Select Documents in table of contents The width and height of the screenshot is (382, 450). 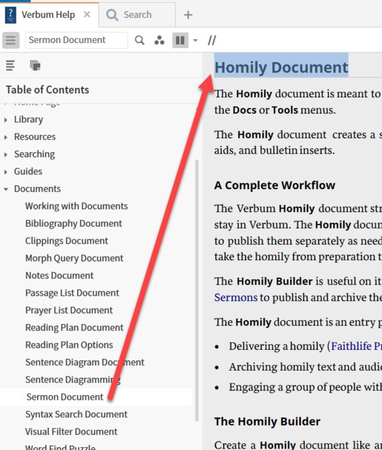click(38, 188)
